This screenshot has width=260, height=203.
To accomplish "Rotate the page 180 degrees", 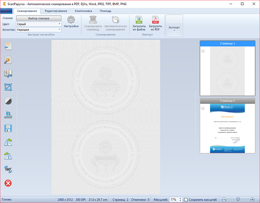I will [x=8, y=169].
